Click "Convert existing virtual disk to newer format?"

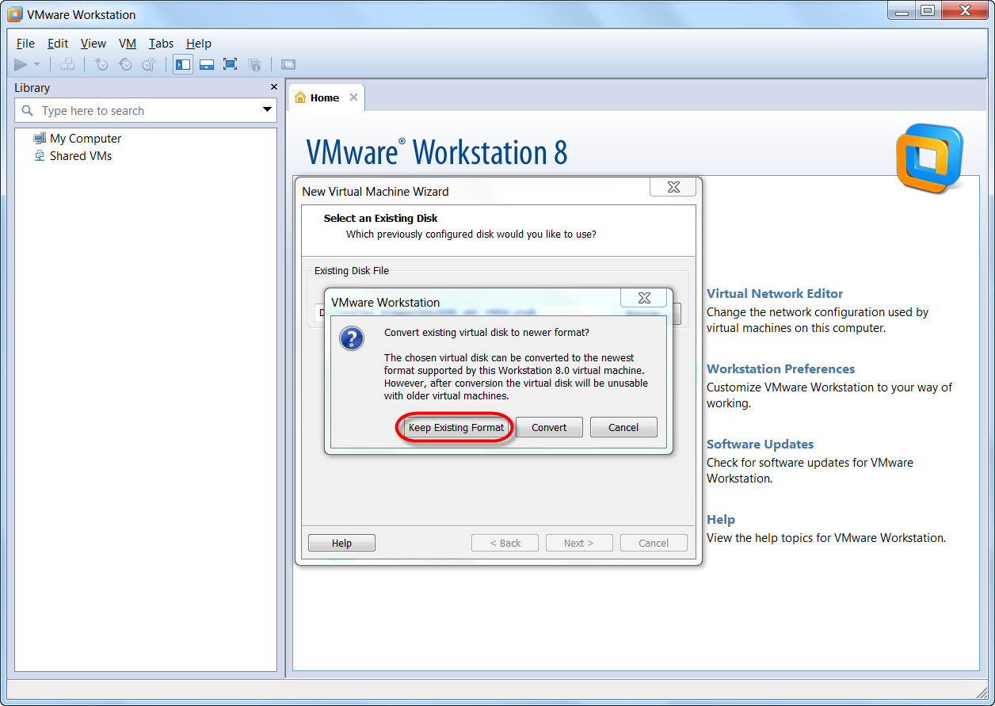coord(486,333)
